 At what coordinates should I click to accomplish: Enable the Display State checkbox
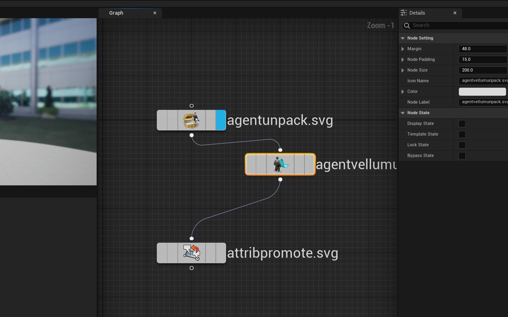462,124
